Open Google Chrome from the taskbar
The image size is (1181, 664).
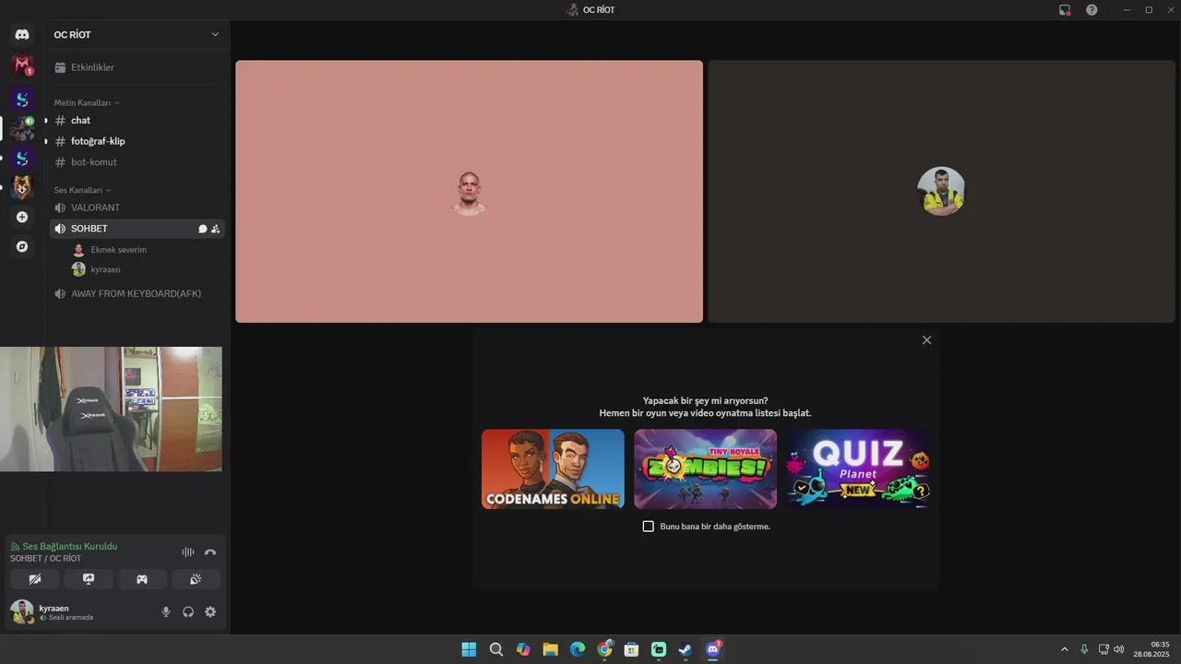(604, 649)
